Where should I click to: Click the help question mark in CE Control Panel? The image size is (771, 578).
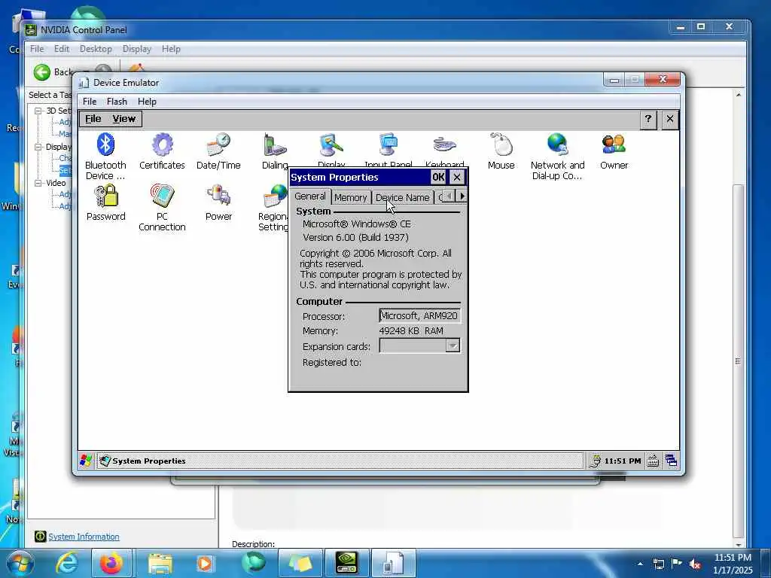pyautogui.click(x=648, y=119)
